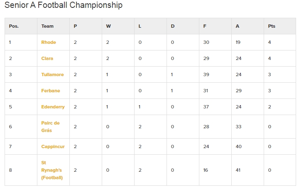Viewport: 299px width, 192px height.
Task: Click St Rynagh's 41 against cell
Action: 238,170
